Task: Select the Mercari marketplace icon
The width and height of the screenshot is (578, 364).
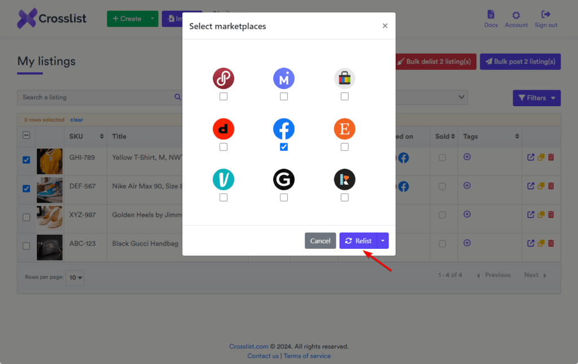Action: [284, 78]
